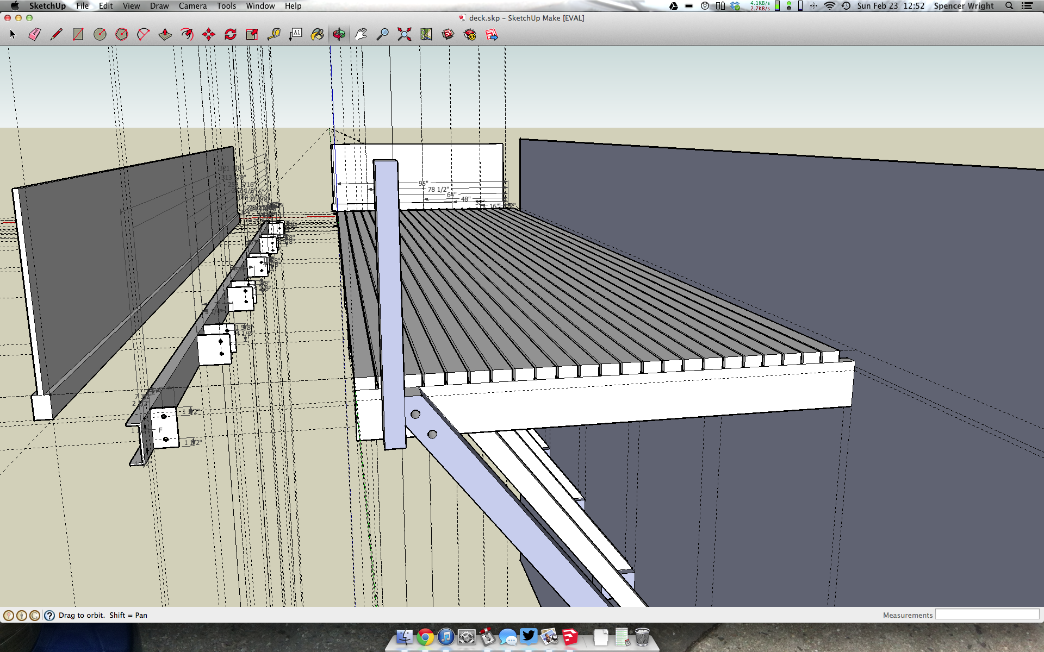Open Wi-Fi status menu
1044x652 pixels.
[x=829, y=6]
